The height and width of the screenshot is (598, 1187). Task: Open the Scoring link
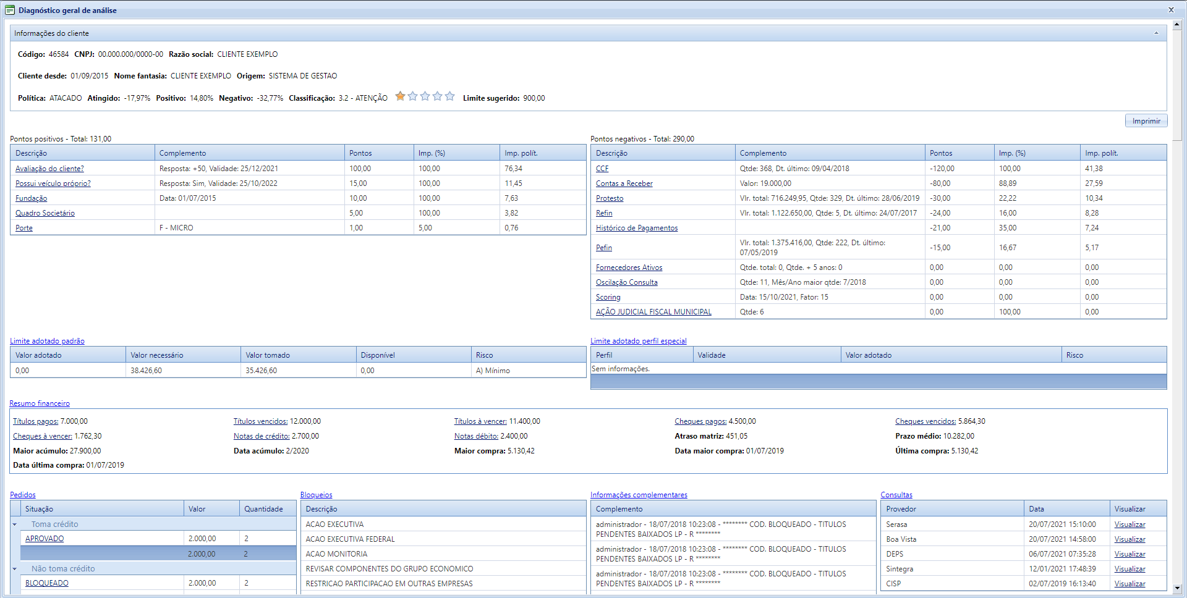(608, 297)
